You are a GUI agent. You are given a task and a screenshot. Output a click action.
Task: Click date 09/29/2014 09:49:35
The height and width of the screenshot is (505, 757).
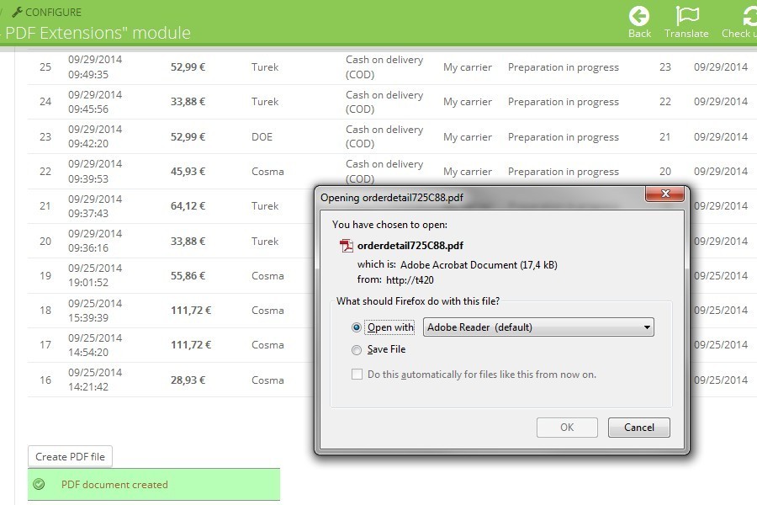click(x=94, y=66)
